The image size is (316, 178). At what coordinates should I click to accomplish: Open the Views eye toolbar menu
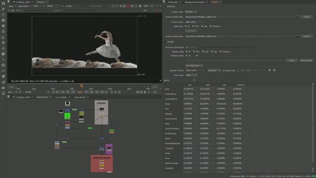(3, 71)
